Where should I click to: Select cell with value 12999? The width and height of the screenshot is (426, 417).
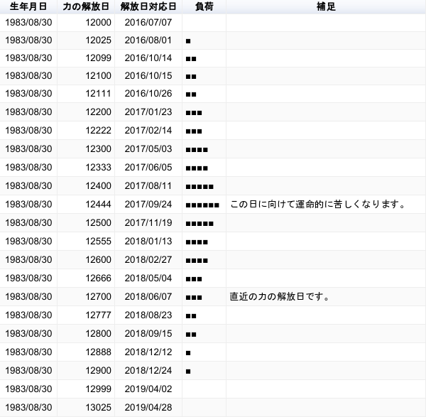(86, 389)
